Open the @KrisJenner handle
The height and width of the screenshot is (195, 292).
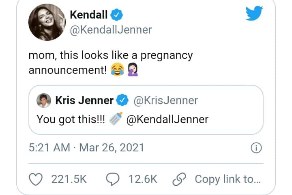coord(166,101)
